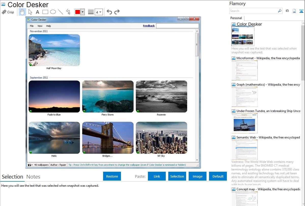Click the blue upload icon in Flamory header

tap(301, 11)
